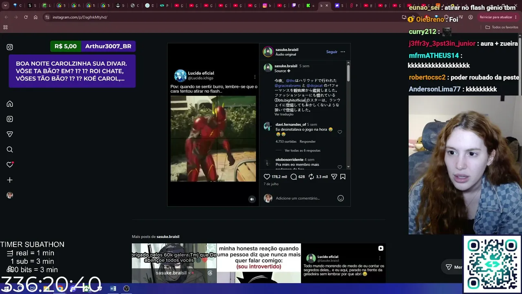This screenshot has width=522, height=294.
Task: Close the active Instagram browser tab
Action: [x=327, y=6]
